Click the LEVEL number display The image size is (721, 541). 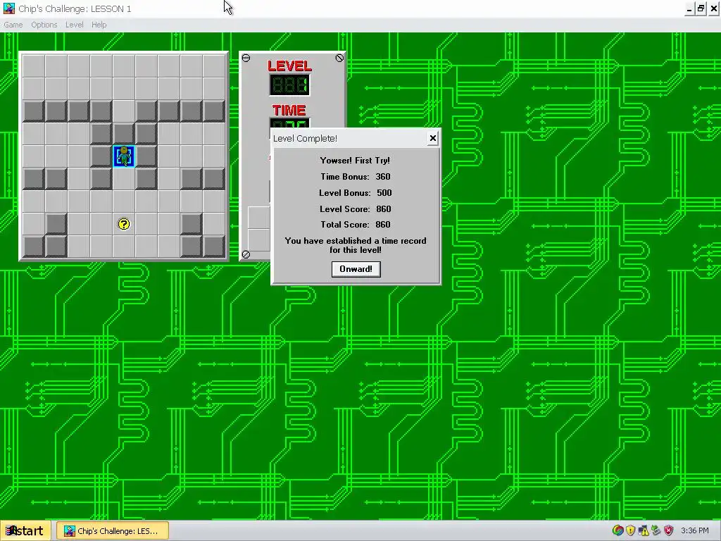tap(289, 85)
